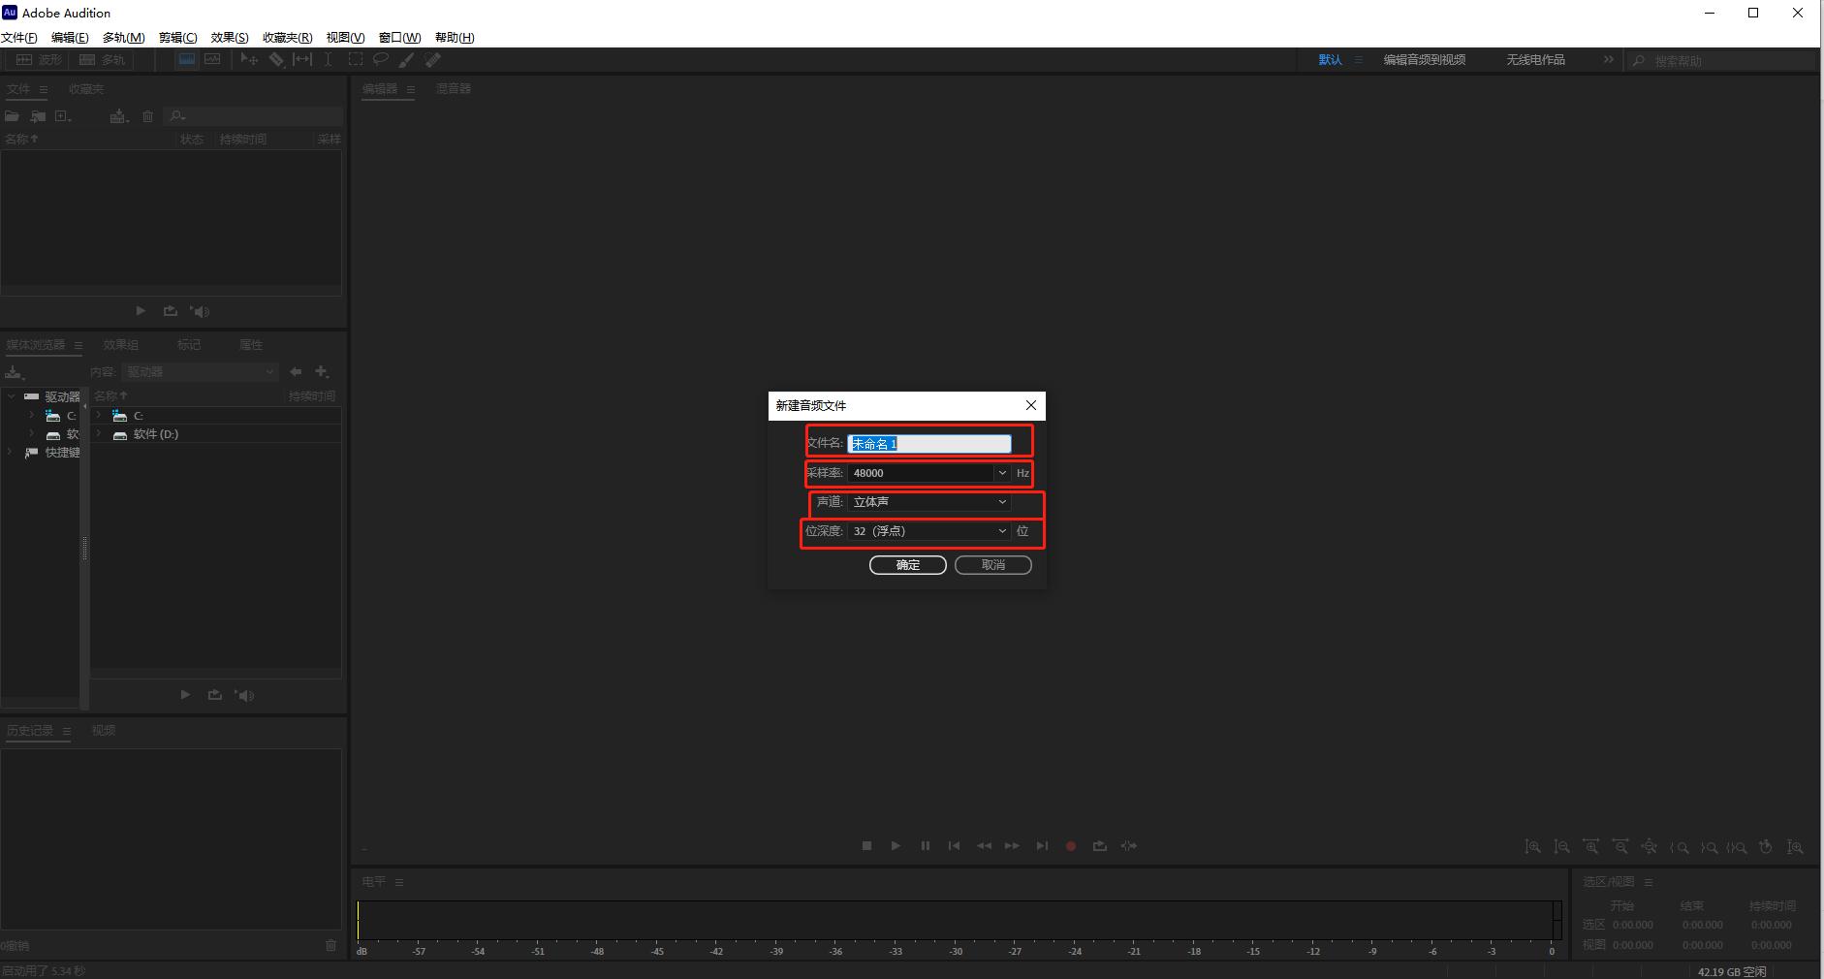1824x979 pixels.
Task: Click the file name field containing 未命名 1
Action: pos(928,444)
